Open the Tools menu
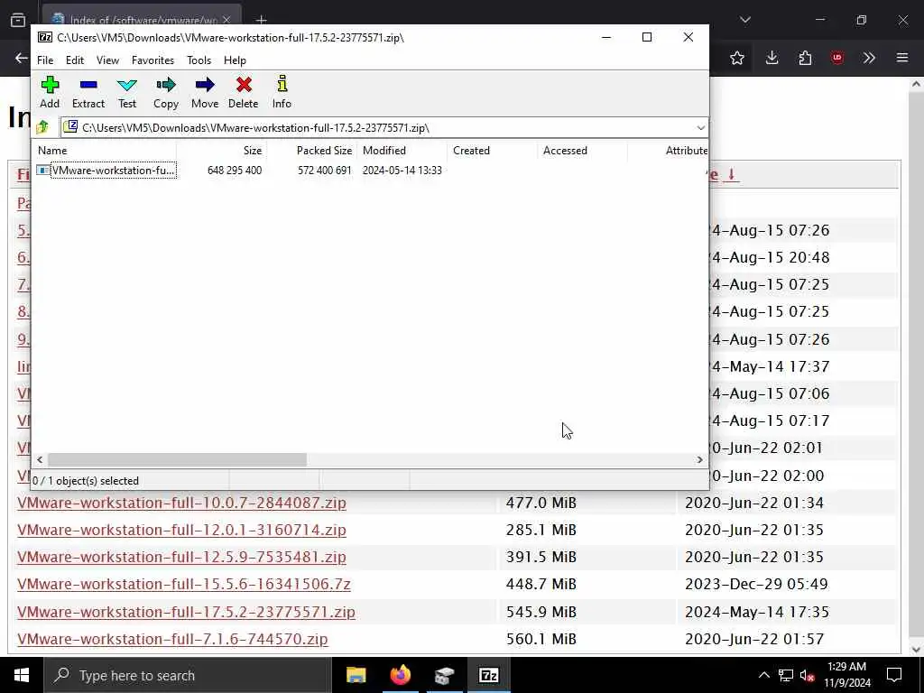Image resolution: width=924 pixels, height=693 pixels. (x=199, y=60)
